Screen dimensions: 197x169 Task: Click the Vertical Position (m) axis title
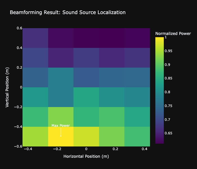point(8,87)
